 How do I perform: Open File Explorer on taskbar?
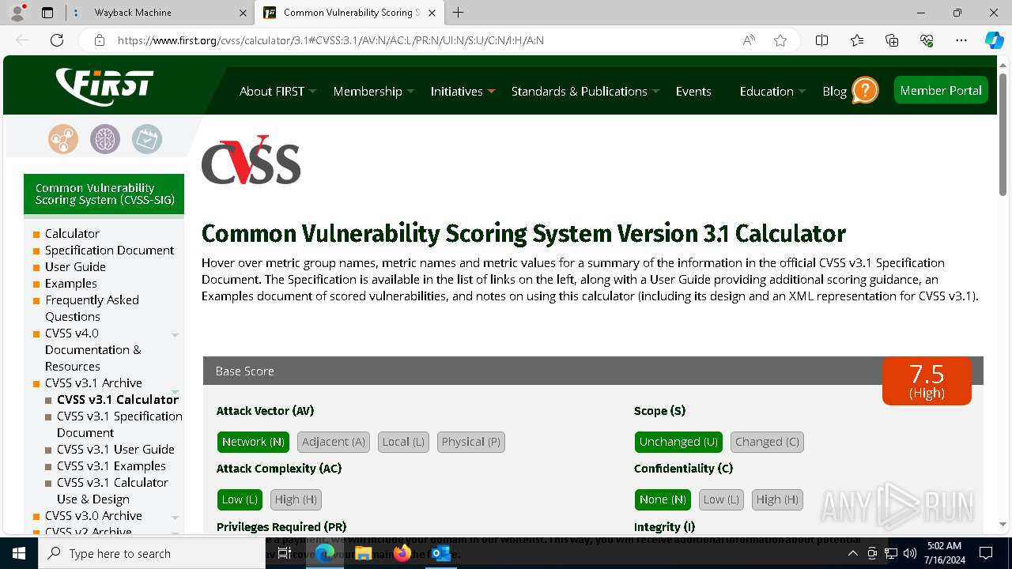pyautogui.click(x=363, y=553)
